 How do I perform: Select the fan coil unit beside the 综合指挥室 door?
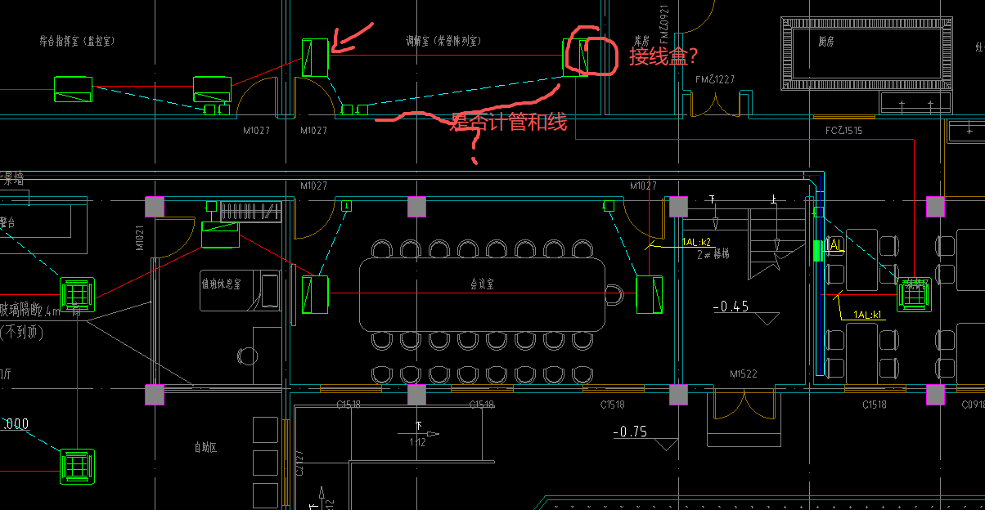click(x=212, y=89)
